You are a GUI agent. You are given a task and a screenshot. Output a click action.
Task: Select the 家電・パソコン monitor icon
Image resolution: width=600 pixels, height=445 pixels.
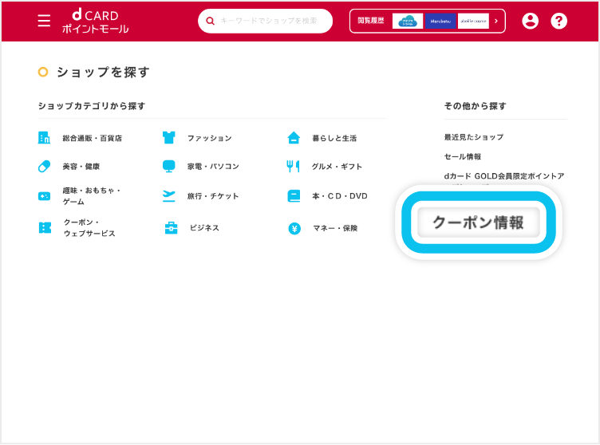point(168,166)
